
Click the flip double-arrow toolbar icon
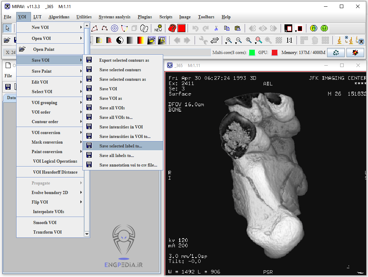[215, 41]
